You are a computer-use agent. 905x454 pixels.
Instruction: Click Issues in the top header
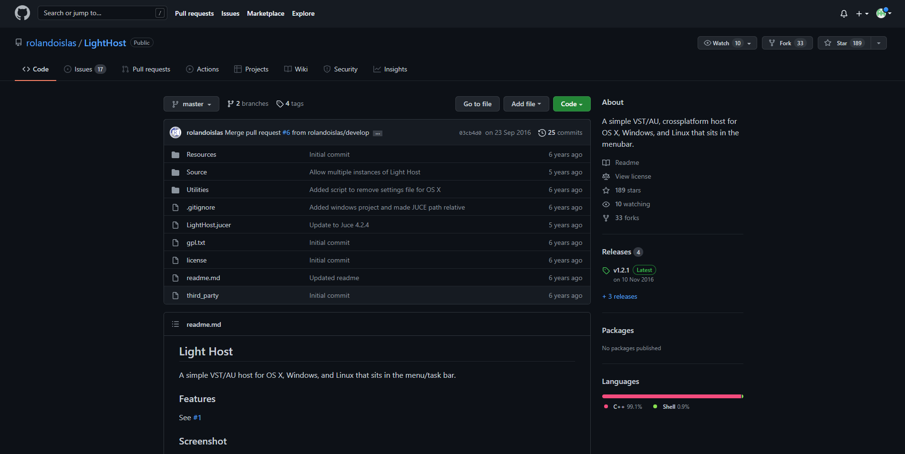coord(230,13)
